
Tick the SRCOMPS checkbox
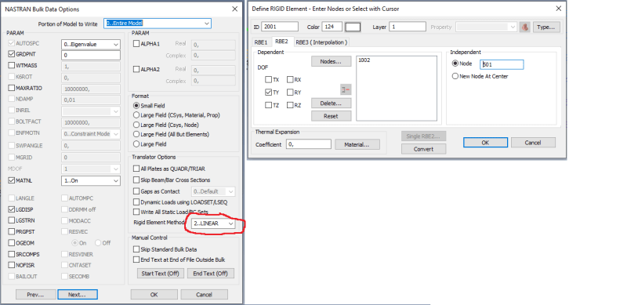click(x=11, y=254)
